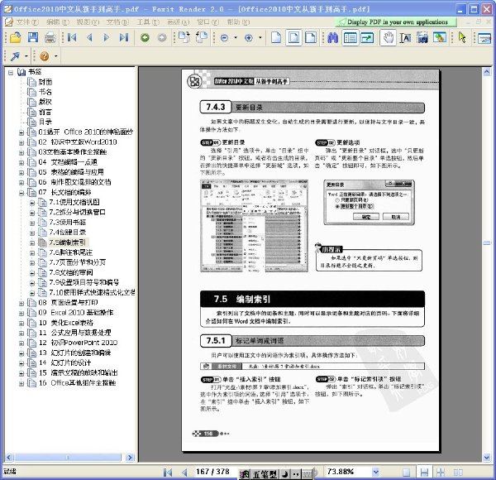
Task: Go to previous page in top toolbar
Action: pos(89,38)
